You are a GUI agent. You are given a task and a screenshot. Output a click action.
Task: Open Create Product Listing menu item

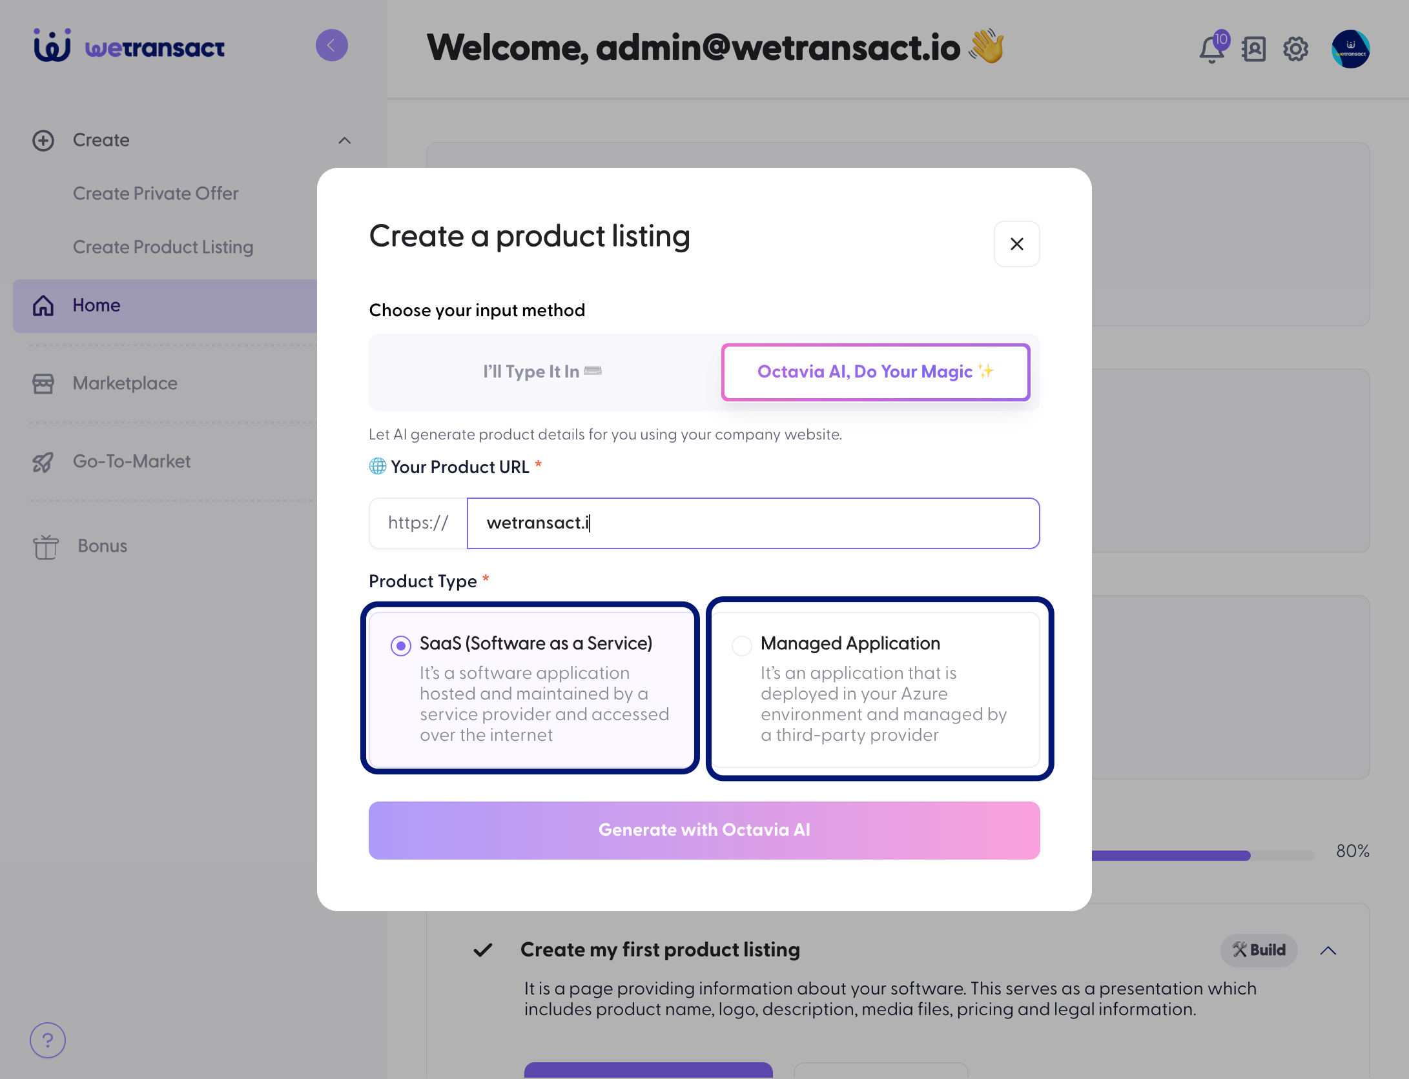tap(163, 247)
